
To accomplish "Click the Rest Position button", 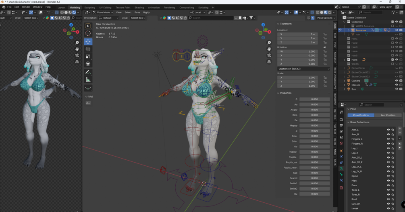I will (x=388, y=115).
